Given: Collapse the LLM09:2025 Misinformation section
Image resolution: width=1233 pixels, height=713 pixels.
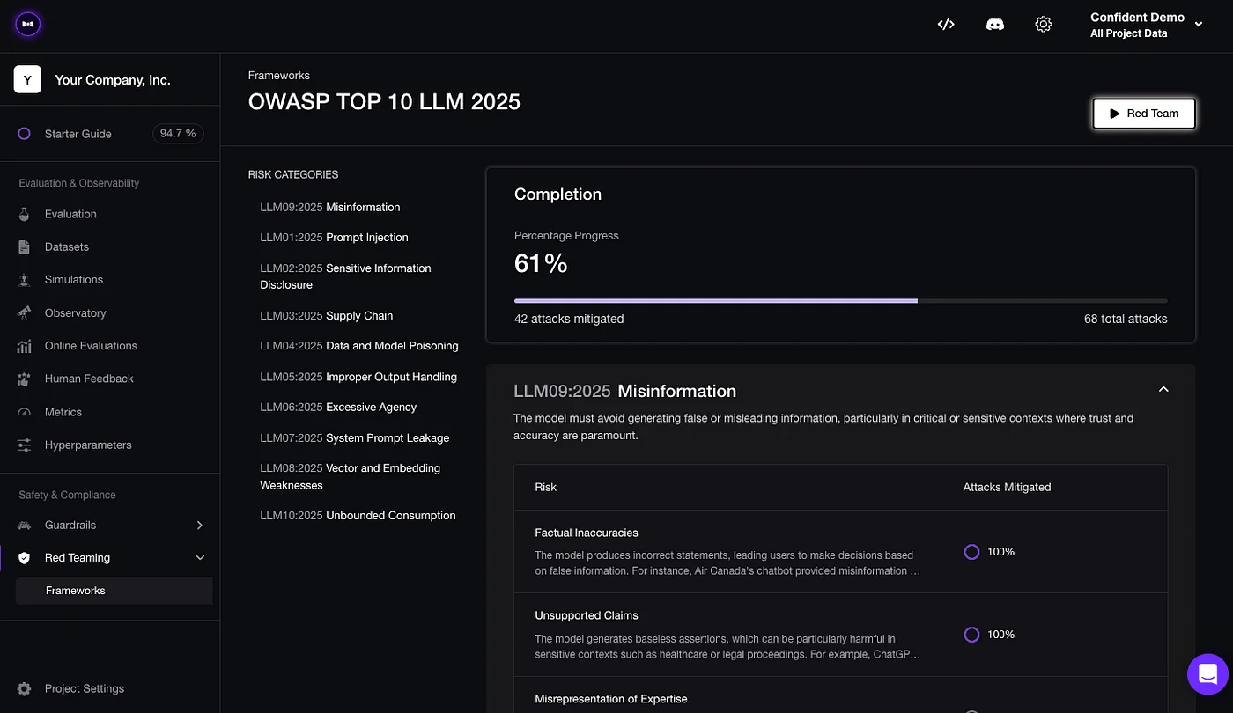Looking at the screenshot, I should tap(1163, 388).
